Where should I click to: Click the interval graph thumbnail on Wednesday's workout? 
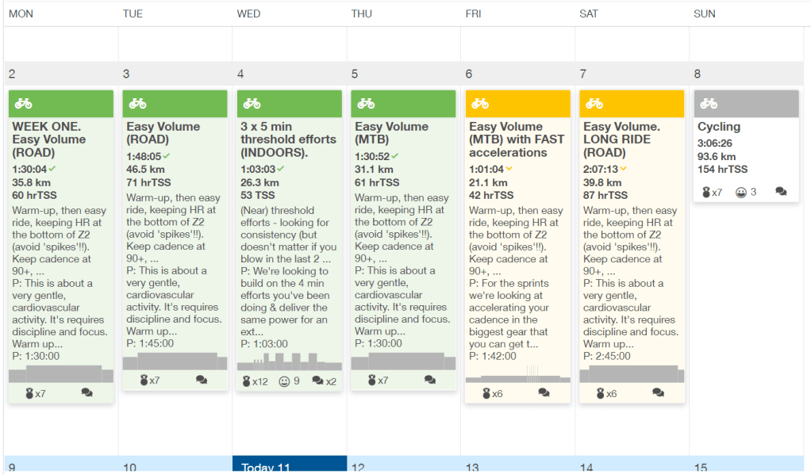click(289, 362)
